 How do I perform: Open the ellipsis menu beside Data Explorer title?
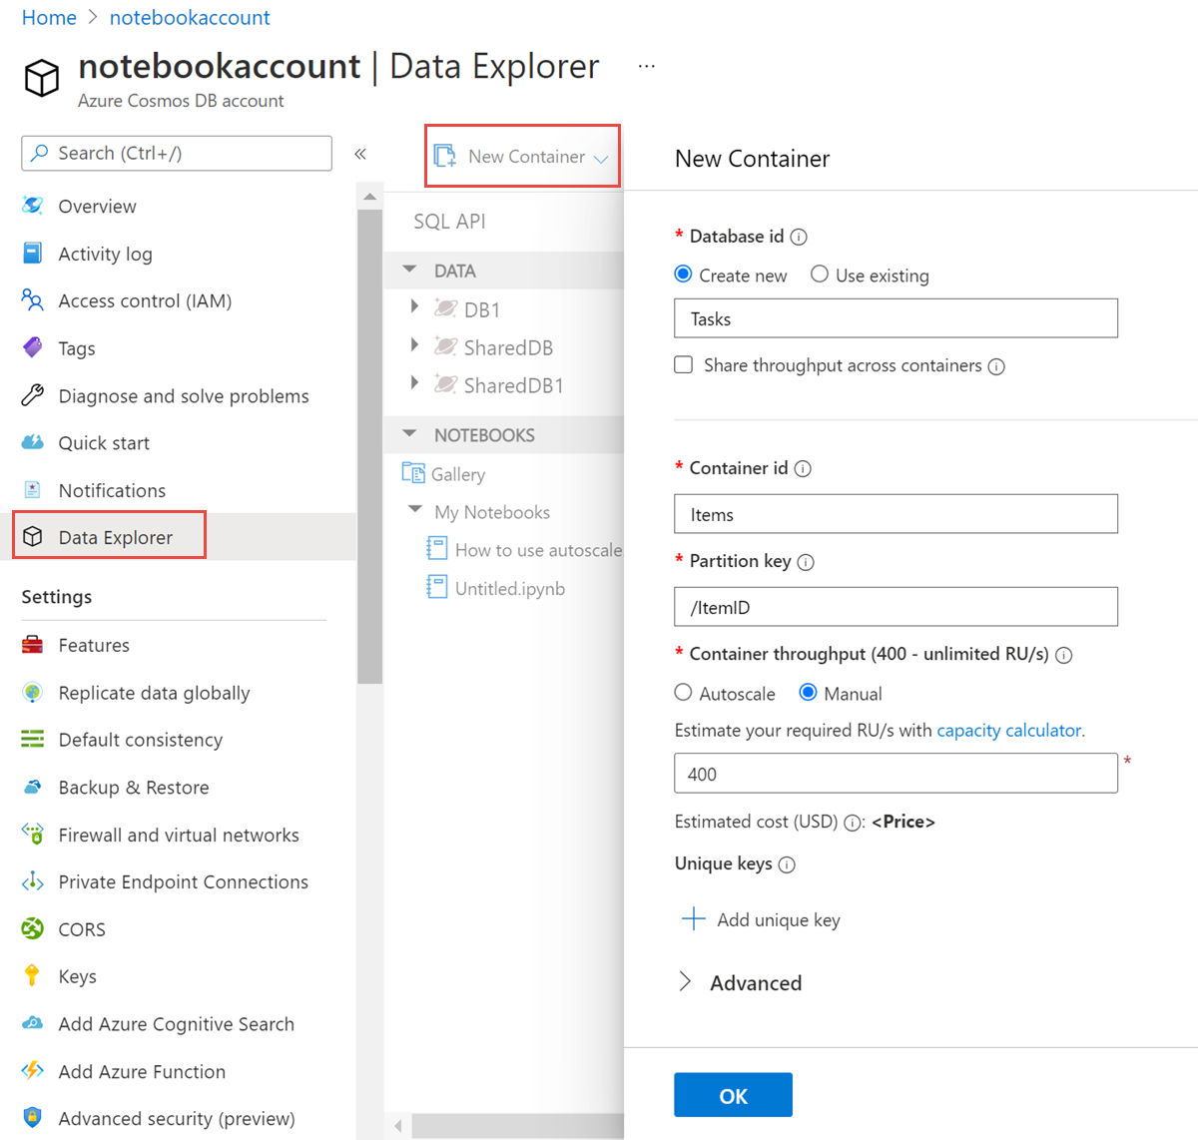tap(646, 64)
